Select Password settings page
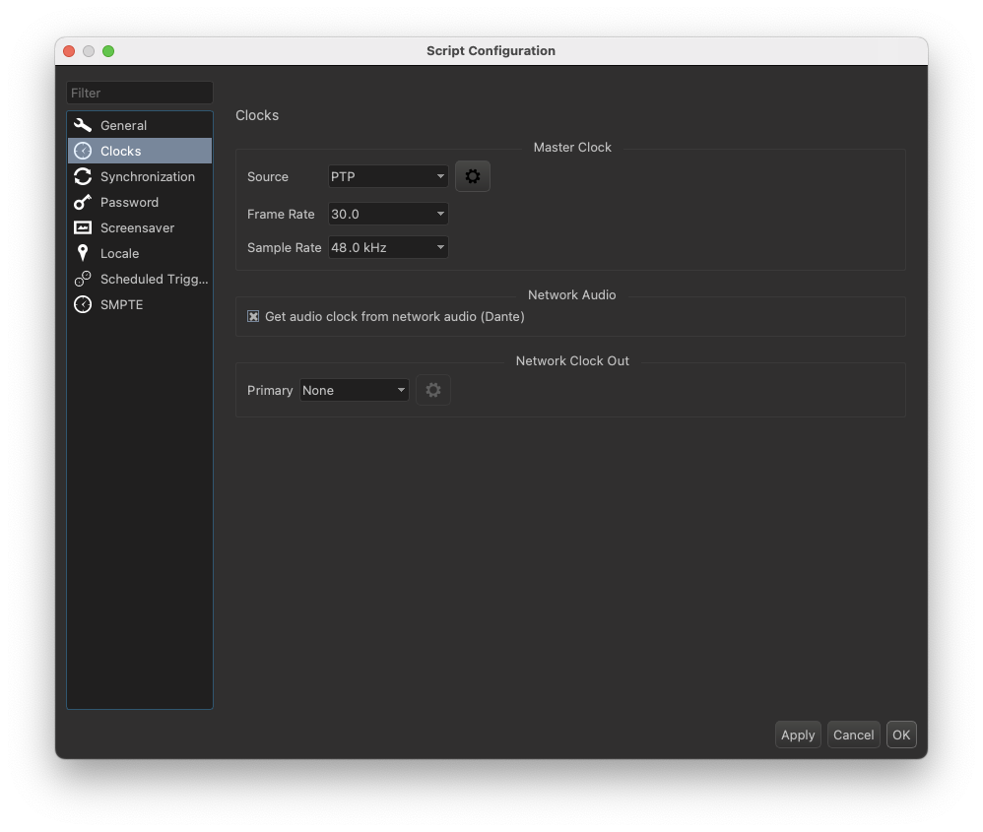983x832 pixels. (x=140, y=203)
